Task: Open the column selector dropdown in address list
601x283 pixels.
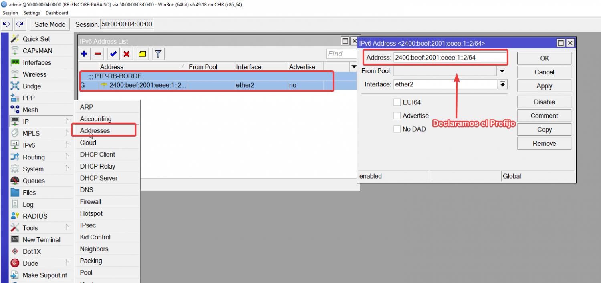Action: point(353,67)
